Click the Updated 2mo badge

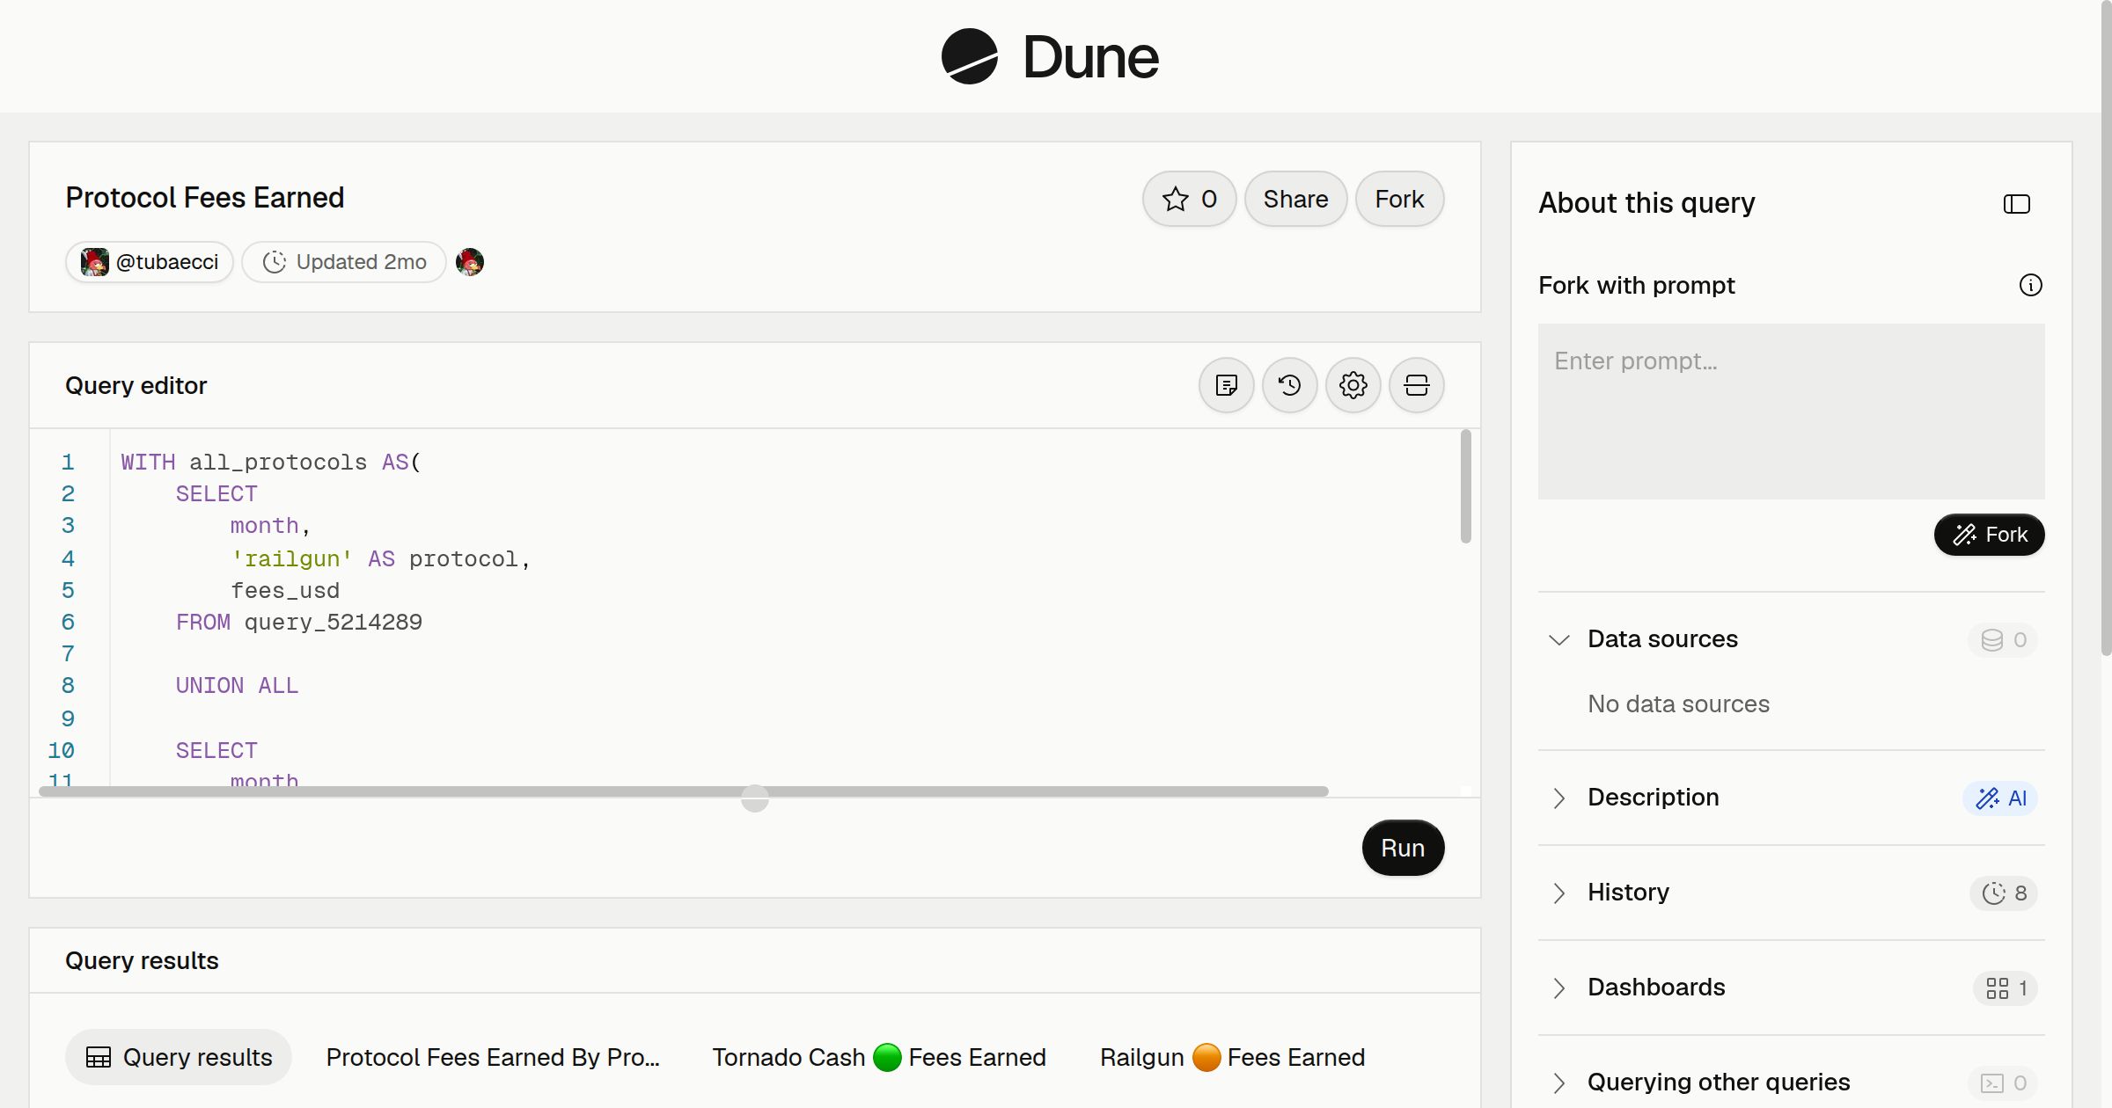point(344,262)
